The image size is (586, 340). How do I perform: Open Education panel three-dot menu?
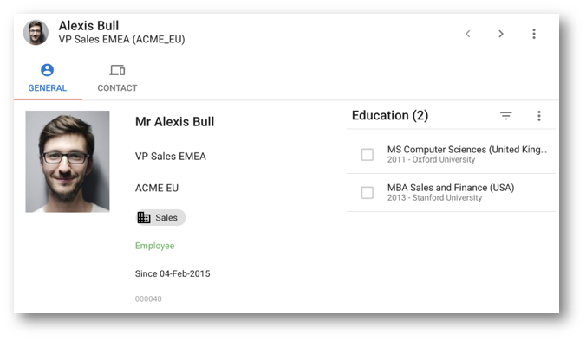click(538, 116)
